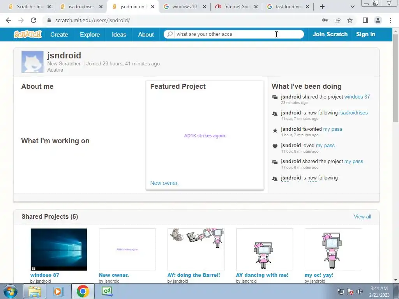Close the fast food Google tab

coord(307,7)
